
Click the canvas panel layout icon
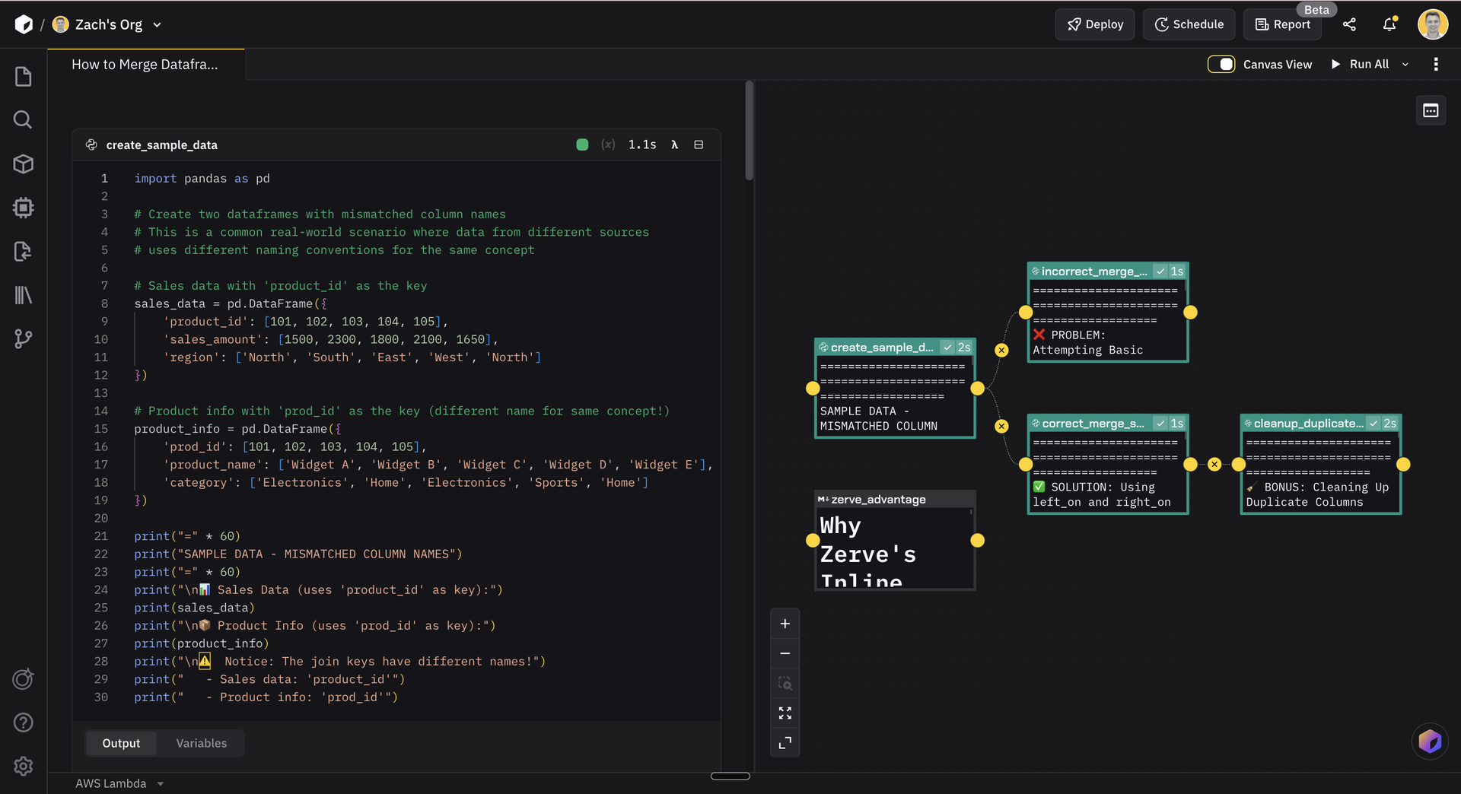pos(1431,110)
